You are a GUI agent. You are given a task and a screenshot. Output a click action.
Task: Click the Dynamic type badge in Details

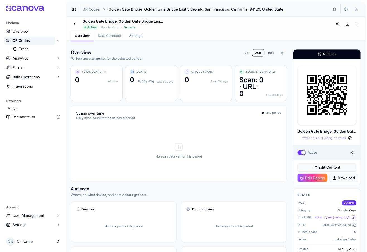click(x=349, y=203)
